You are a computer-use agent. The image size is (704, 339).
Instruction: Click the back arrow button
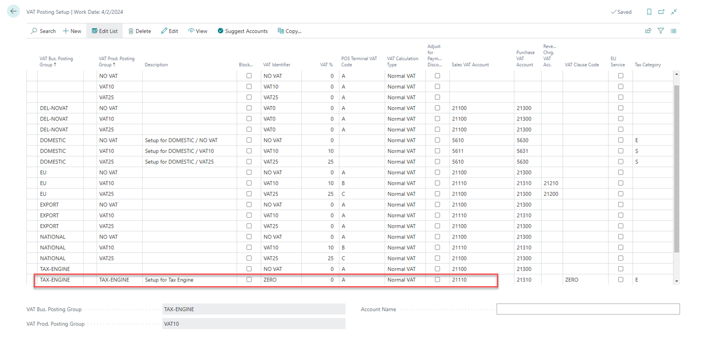(x=13, y=11)
